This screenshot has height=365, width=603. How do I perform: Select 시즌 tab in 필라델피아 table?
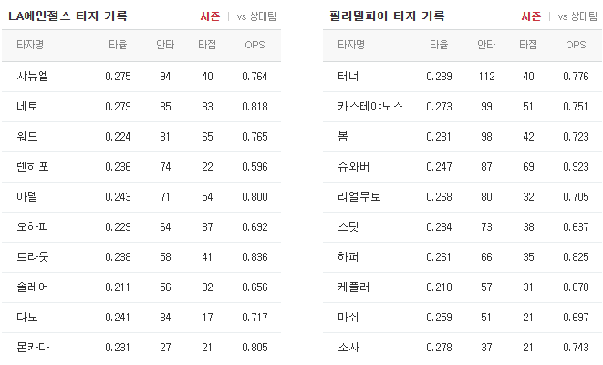click(x=531, y=16)
